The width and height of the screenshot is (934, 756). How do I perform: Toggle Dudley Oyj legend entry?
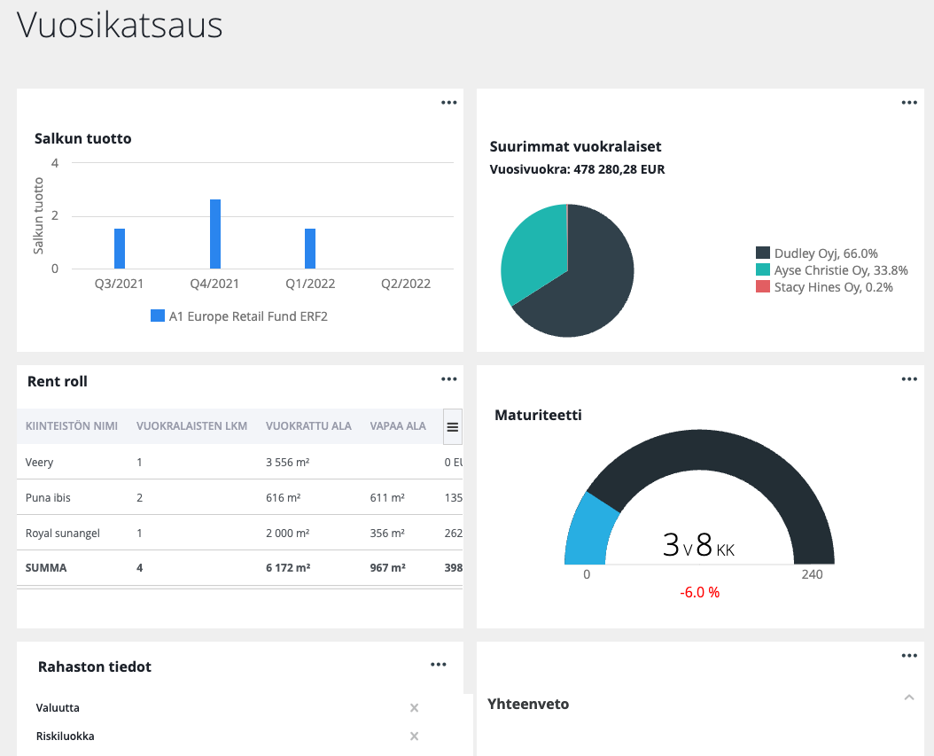click(817, 253)
